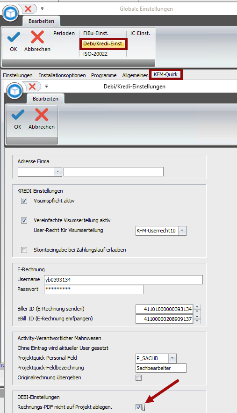Click the blue cube application button at top

click(11, 13)
